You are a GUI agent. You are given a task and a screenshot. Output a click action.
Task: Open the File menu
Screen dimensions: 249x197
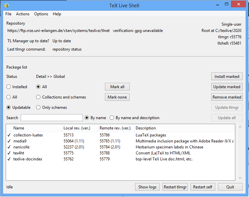pos(8,14)
